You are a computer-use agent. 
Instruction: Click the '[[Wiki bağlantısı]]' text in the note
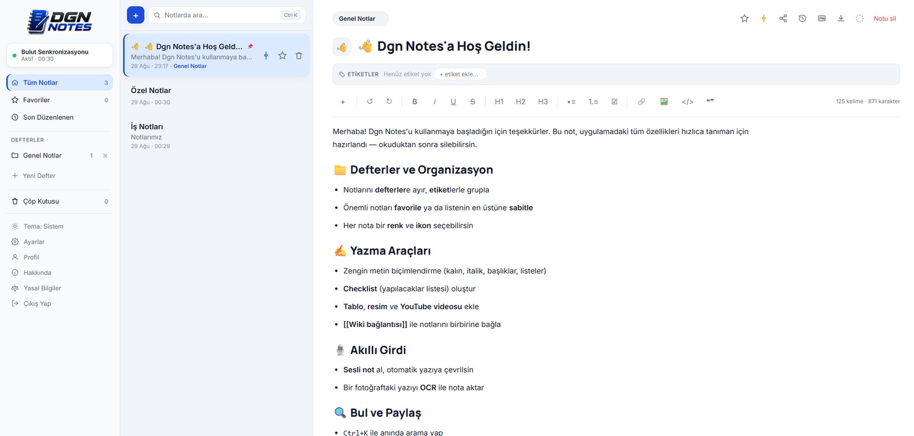point(375,324)
